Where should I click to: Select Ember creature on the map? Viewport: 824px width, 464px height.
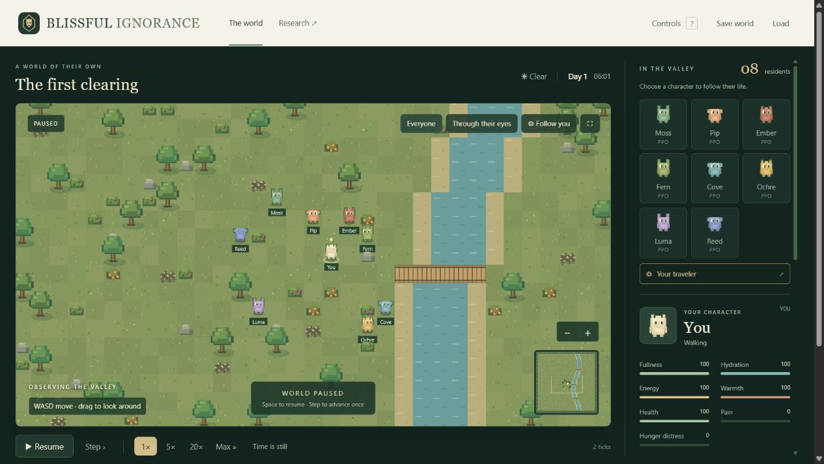click(349, 216)
